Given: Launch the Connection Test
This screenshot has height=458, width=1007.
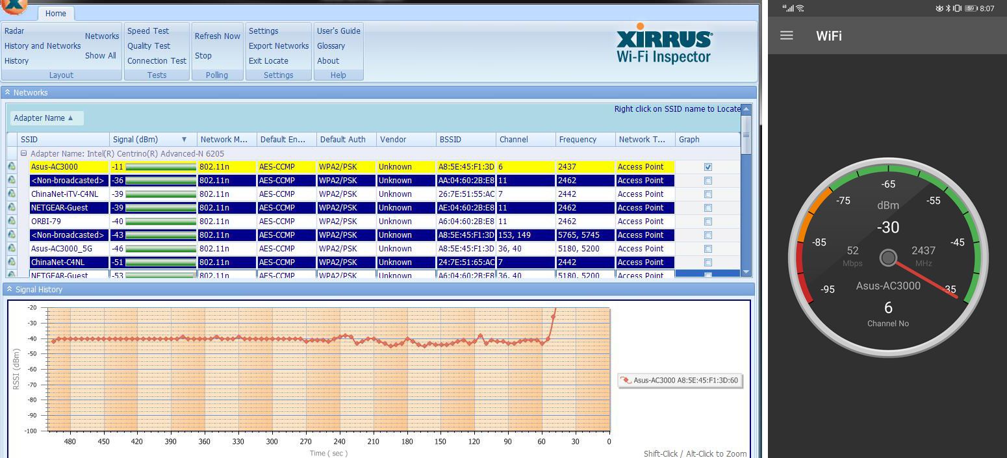Looking at the screenshot, I should tap(157, 61).
